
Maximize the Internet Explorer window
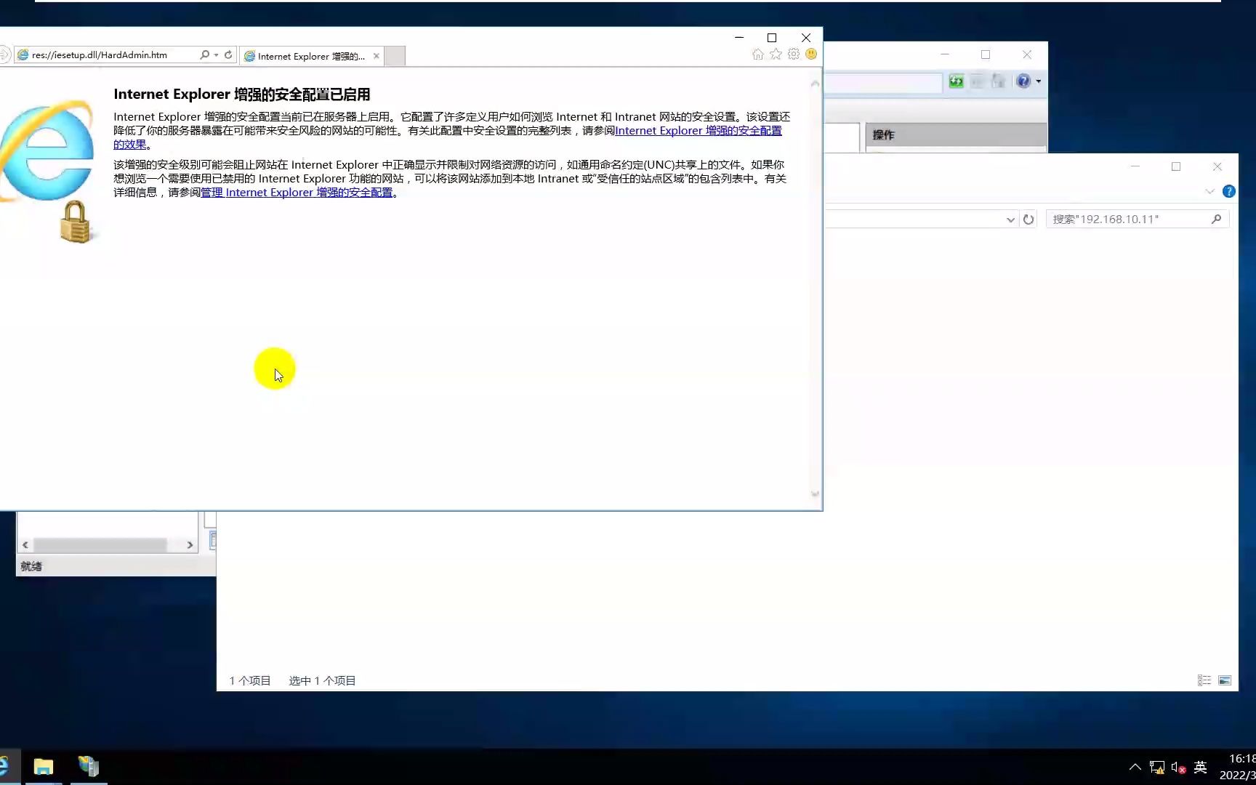[x=772, y=38]
